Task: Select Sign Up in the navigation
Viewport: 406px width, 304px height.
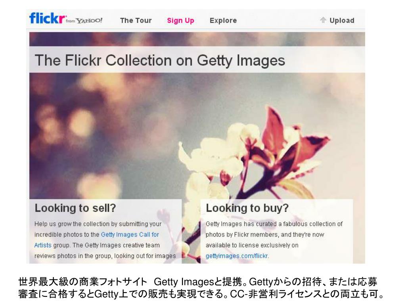Action: [180, 21]
